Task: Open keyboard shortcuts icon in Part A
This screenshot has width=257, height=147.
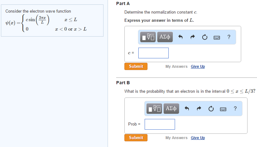Action: click(217, 38)
